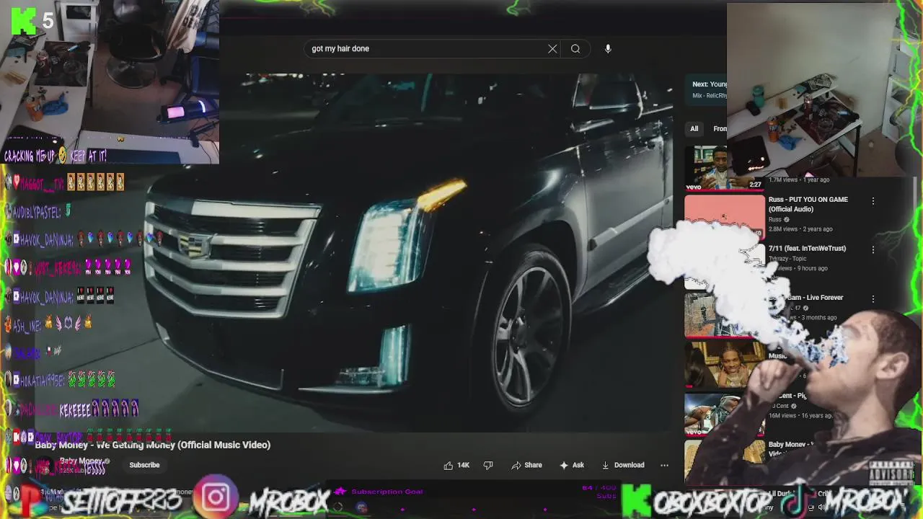The width and height of the screenshot is (923, 519).
Task: Select the "From" filter chip
Action: coord(720,129)
